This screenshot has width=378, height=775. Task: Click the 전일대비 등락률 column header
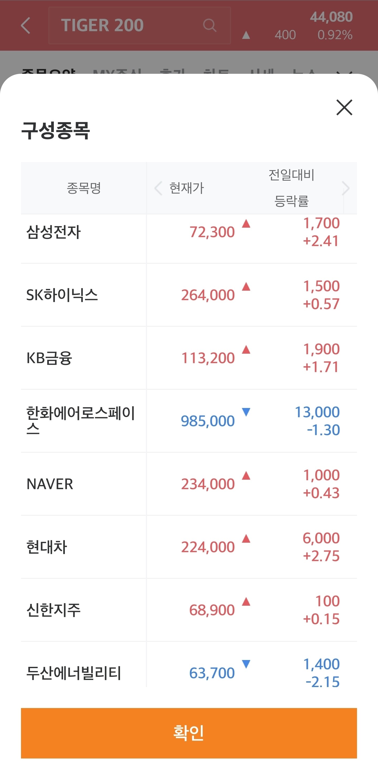[x=291, y=188]
